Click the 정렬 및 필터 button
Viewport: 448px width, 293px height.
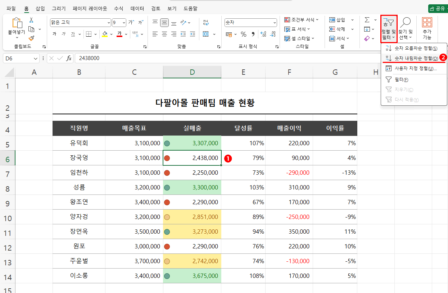click(389, 28)
